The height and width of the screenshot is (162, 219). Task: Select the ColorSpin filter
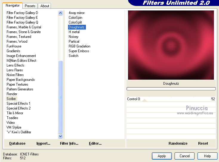point(75,18)
